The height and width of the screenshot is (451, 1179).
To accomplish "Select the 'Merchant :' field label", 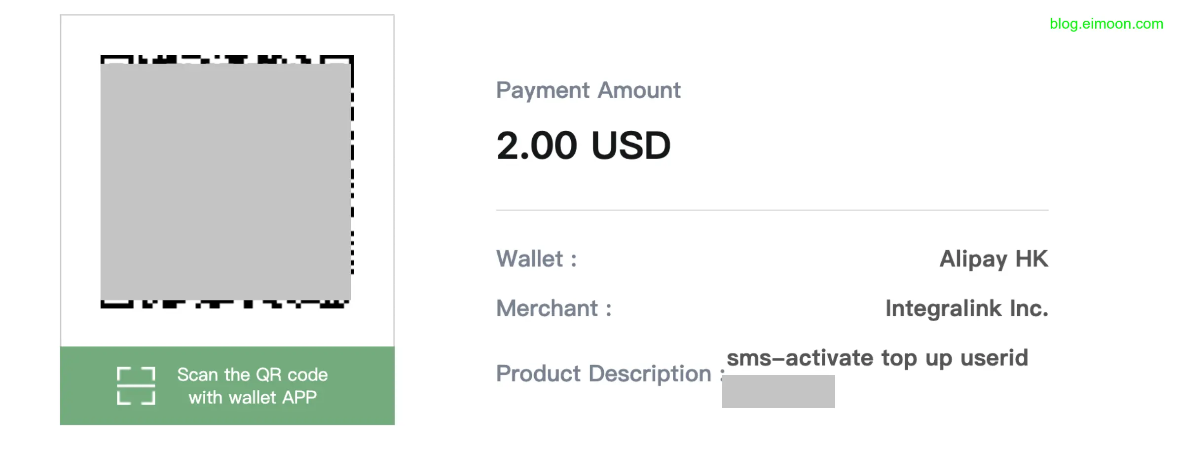I will [x=553, y=308].
